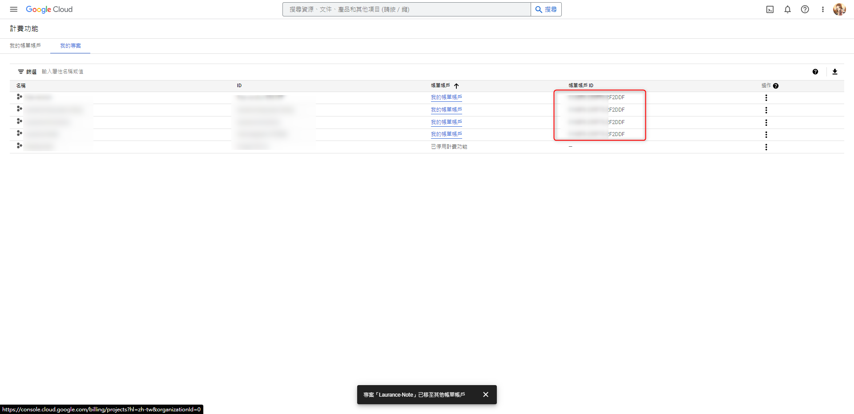
Task: Click the 專案「Laurance-Note」已移至其他帳單帳戶 message
Action: point(414,395)
